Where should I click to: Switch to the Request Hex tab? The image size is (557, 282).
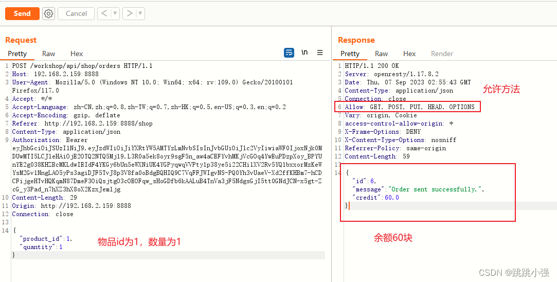point(77,54)
